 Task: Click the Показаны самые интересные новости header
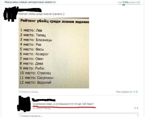[x=30, y=2]
